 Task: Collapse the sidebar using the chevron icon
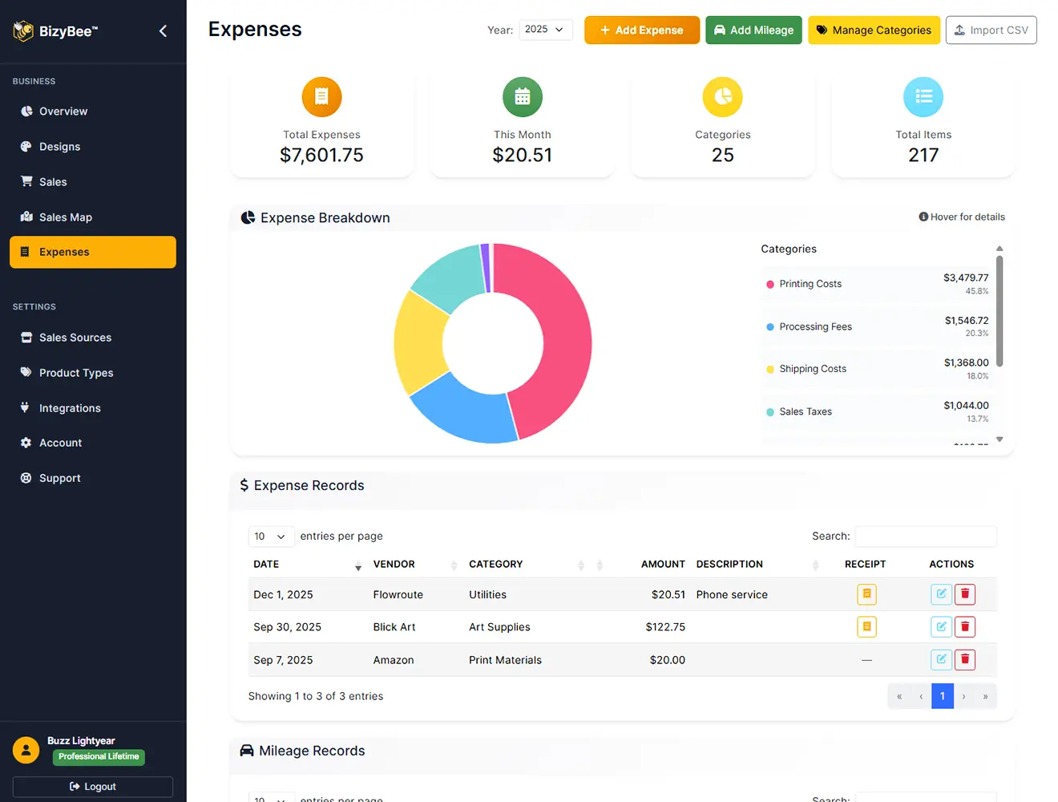pyautogui.click(x=163, y=30)
